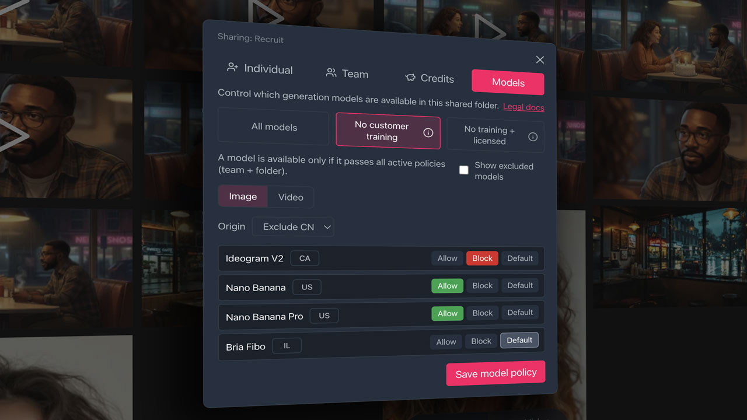Choose the All models policy preset

coord(274,127)
